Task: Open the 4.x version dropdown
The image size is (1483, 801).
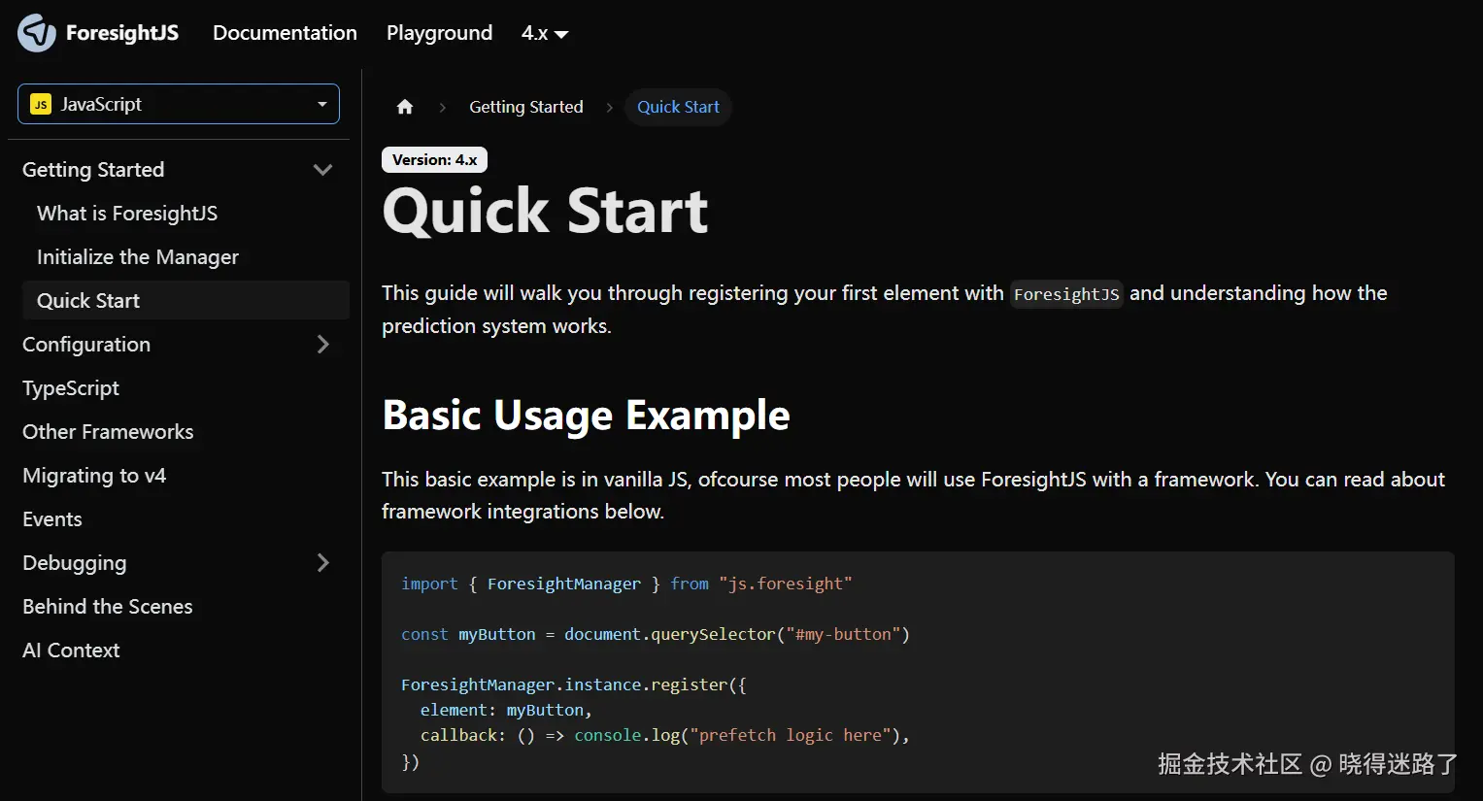Action: [x=544, y=33]
